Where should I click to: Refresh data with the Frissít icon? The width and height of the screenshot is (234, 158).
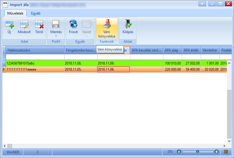click(x=73, y=24)
